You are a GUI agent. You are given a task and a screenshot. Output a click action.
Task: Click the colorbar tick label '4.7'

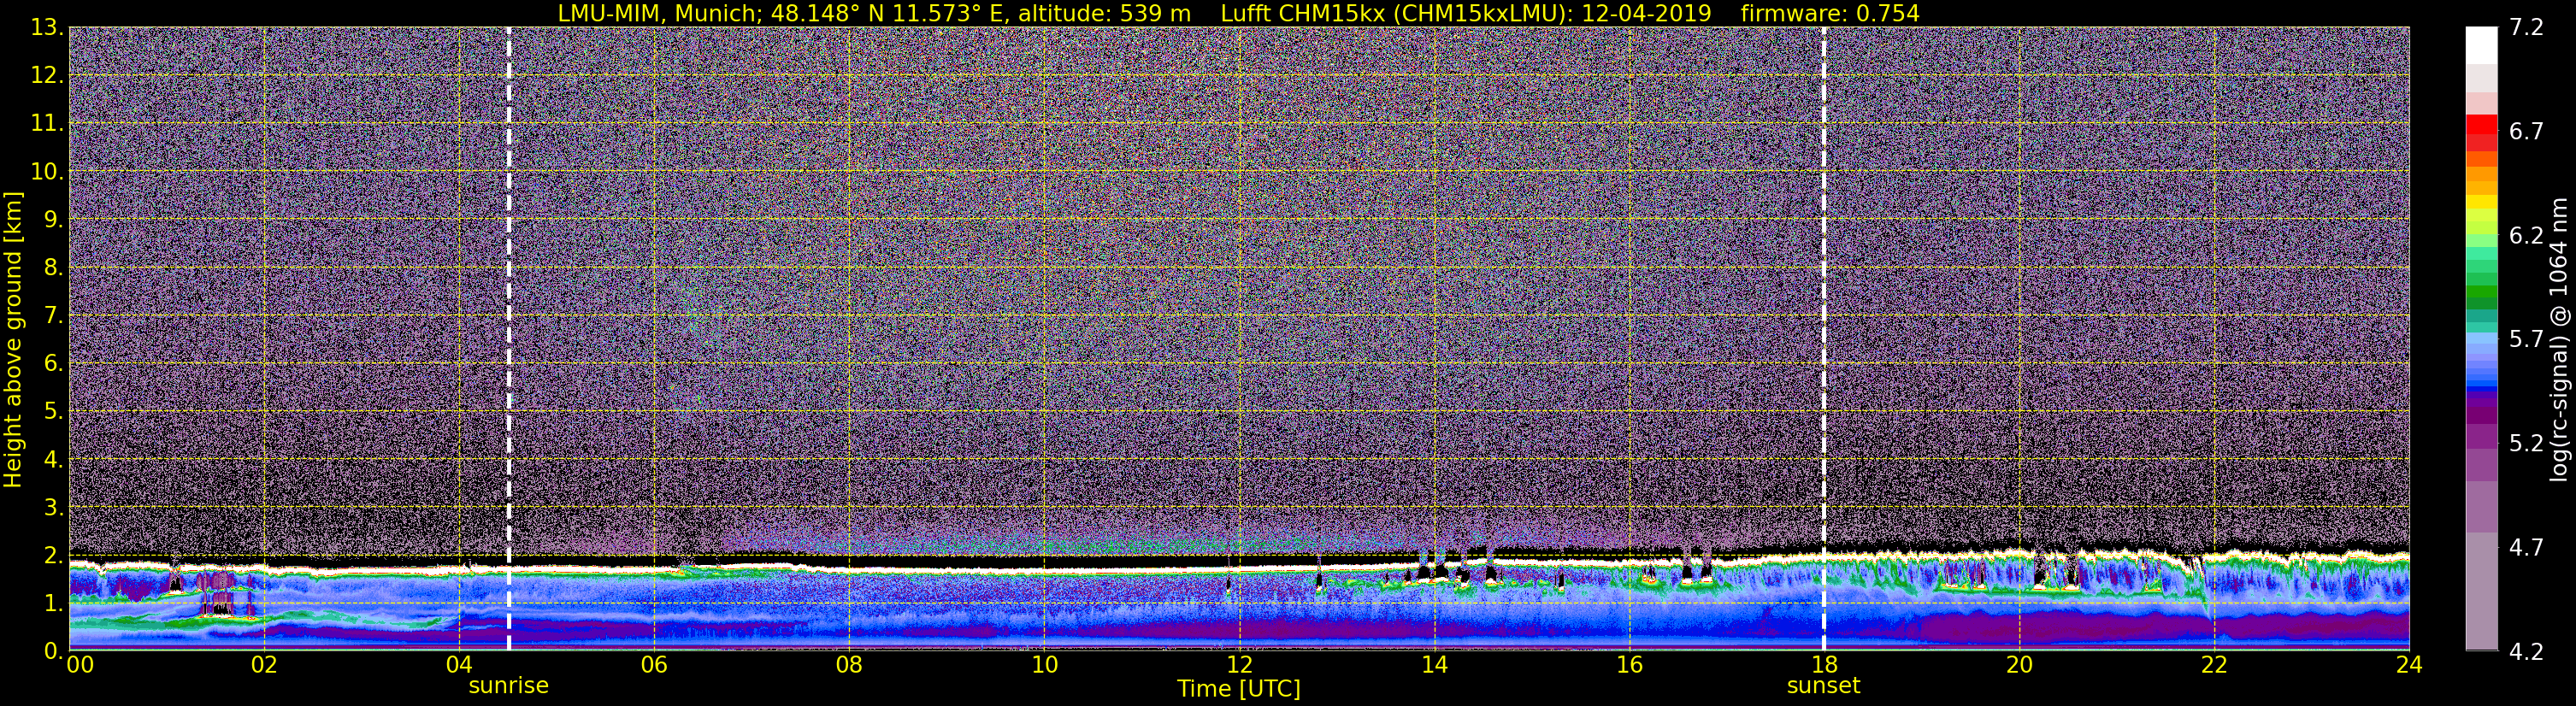(2526, 547)
